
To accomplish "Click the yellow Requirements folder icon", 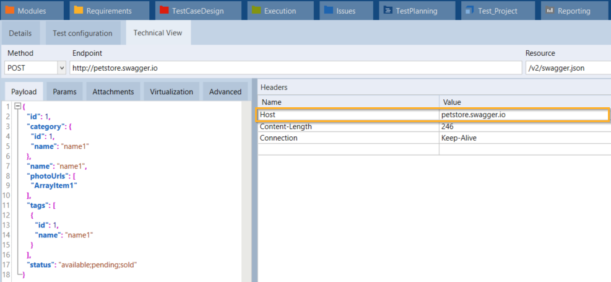I will pyautogui.click(x=79, y=11).
